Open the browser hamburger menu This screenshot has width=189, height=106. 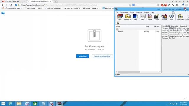[187, 5]
